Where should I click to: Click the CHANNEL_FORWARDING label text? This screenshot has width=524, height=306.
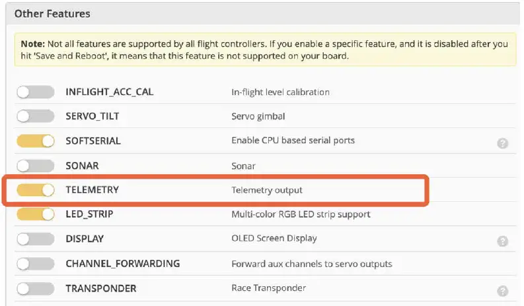pyautogui.click(x=123, y=264)
